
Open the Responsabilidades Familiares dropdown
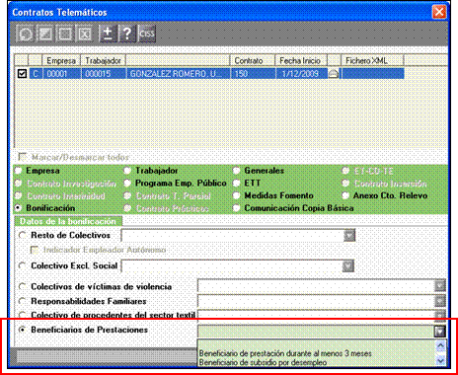[x=440, y=301]
